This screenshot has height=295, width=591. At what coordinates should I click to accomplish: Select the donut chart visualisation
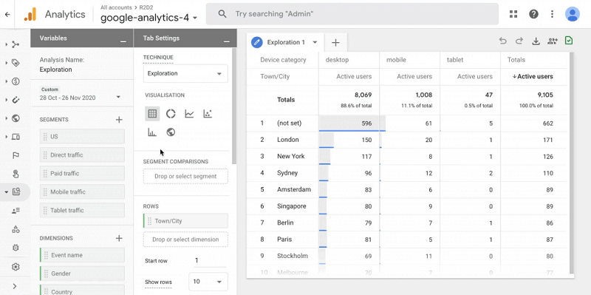(x=171, y=114)
